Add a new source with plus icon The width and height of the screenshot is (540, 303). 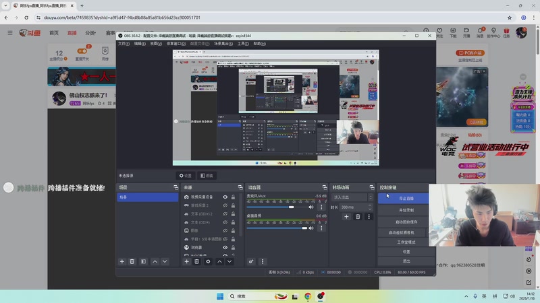click(187, 261)
